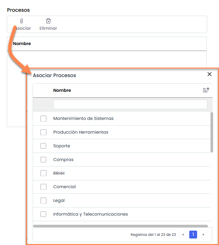The width and height of the screenshot is (219, 245).
Task: Click the sort ascending icon in header
Action: click(x=206, y=90)
